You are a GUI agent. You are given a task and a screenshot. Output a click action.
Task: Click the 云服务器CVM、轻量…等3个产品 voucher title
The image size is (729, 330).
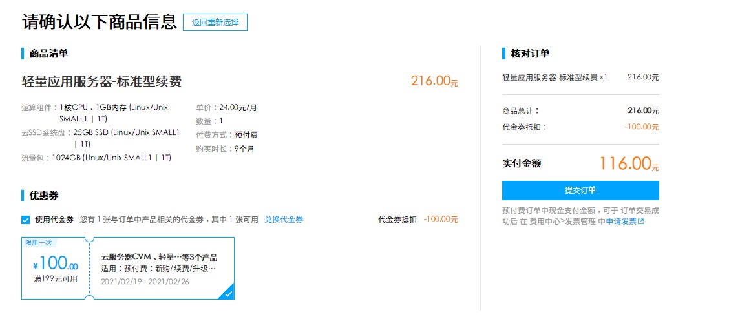click(159, 258)
